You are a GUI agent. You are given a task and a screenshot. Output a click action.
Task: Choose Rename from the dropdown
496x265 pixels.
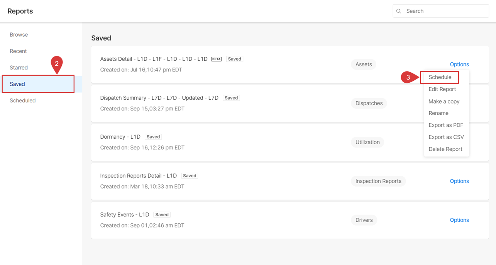click(438, 113)
